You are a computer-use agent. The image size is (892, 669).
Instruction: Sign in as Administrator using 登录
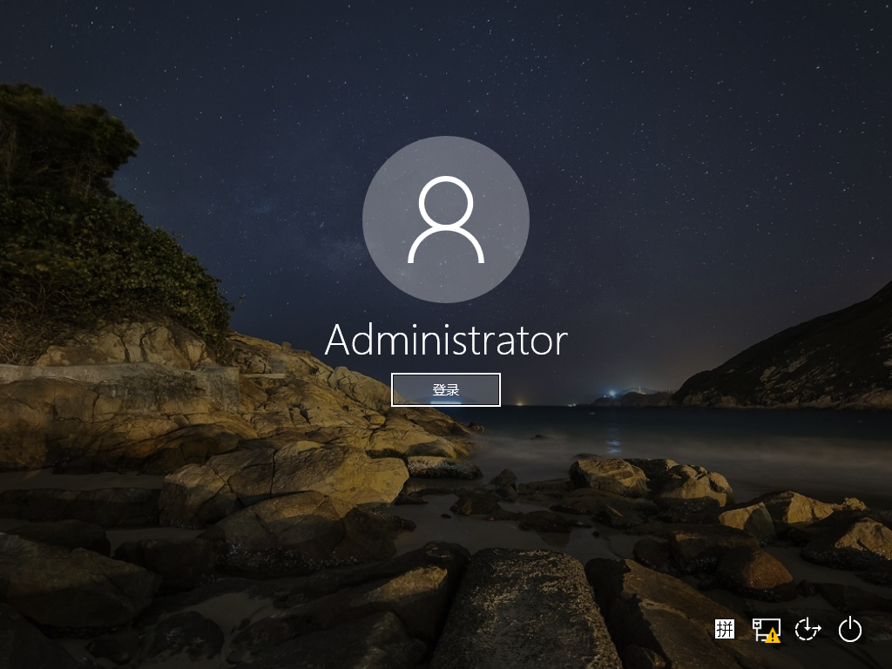coord(446,389)
